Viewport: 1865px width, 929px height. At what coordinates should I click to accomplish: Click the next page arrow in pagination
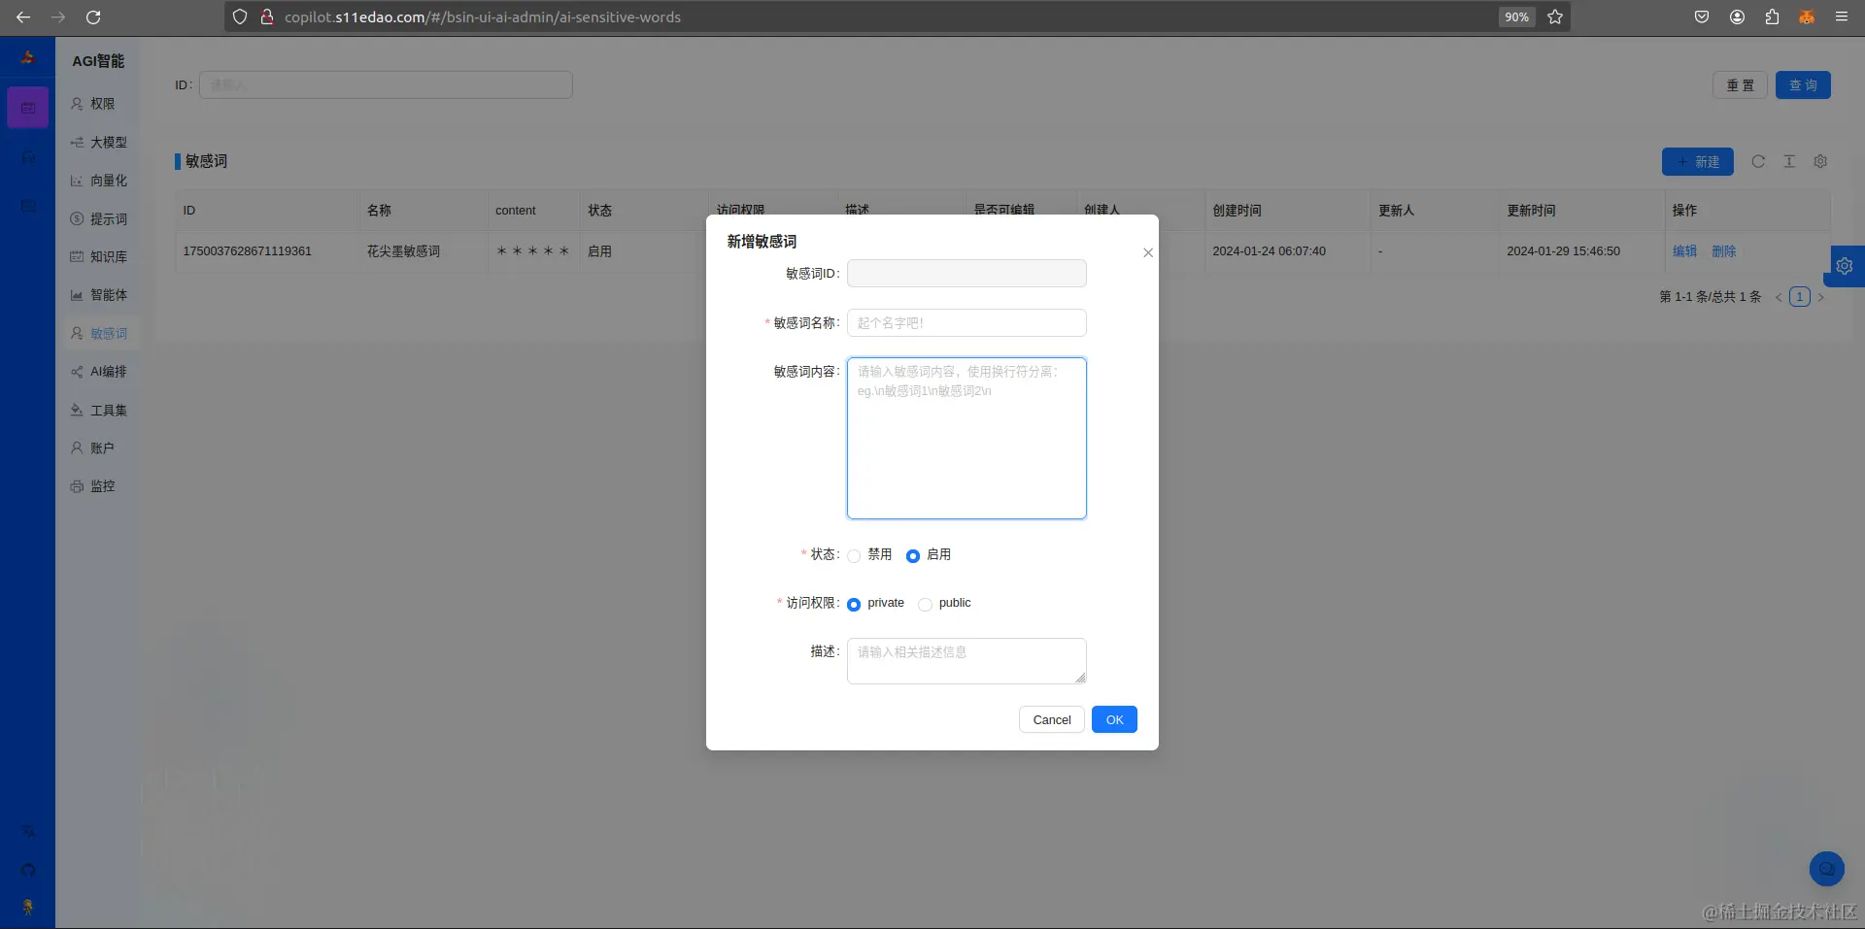click(x=1820, y=297)
